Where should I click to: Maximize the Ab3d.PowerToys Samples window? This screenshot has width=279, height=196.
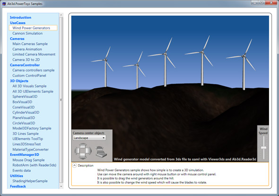click(x=262, y=3)
